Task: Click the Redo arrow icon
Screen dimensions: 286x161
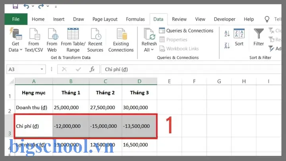Action: [x=41, y=6]
